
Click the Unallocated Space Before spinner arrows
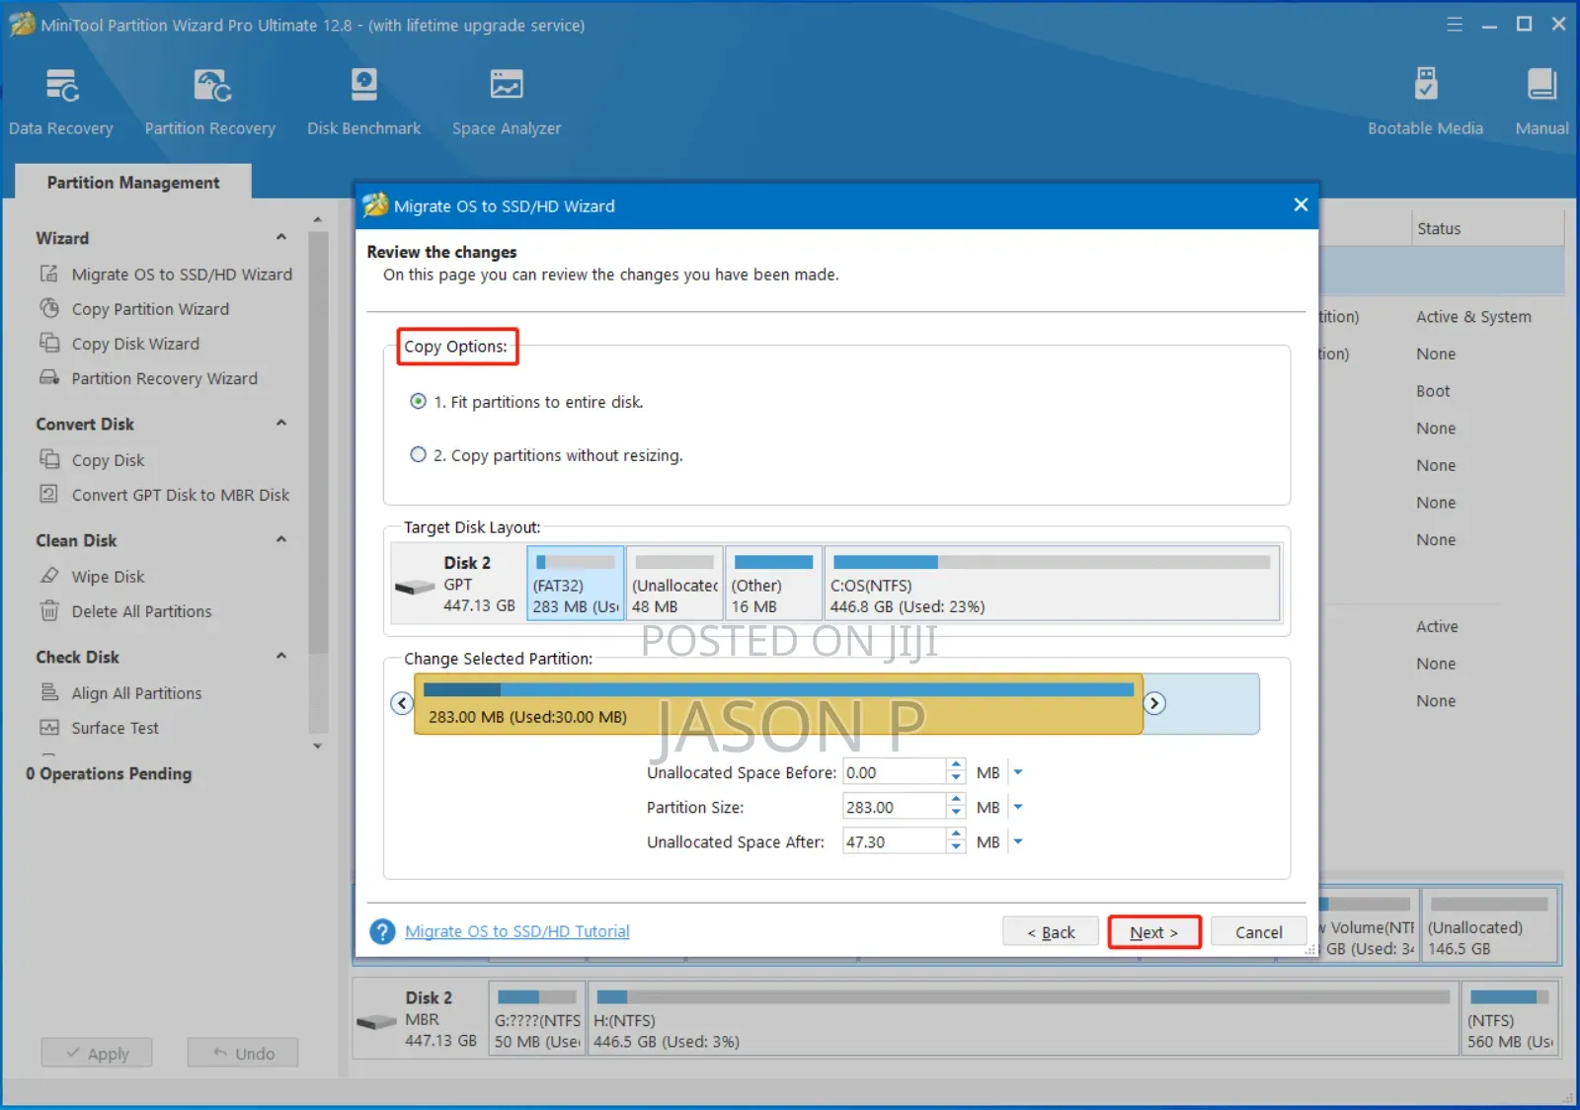[x=955, y=771]
